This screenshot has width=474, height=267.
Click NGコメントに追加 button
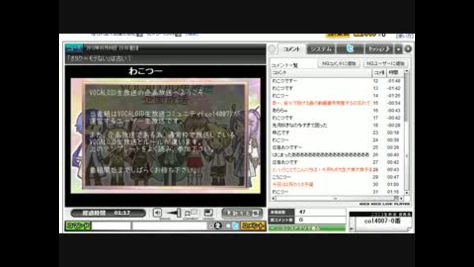click(x=339, y=64)
